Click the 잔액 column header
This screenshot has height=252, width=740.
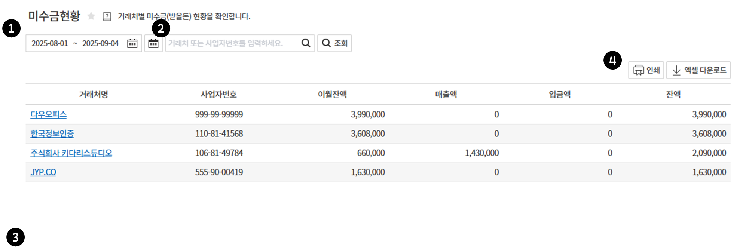(673, 94)
